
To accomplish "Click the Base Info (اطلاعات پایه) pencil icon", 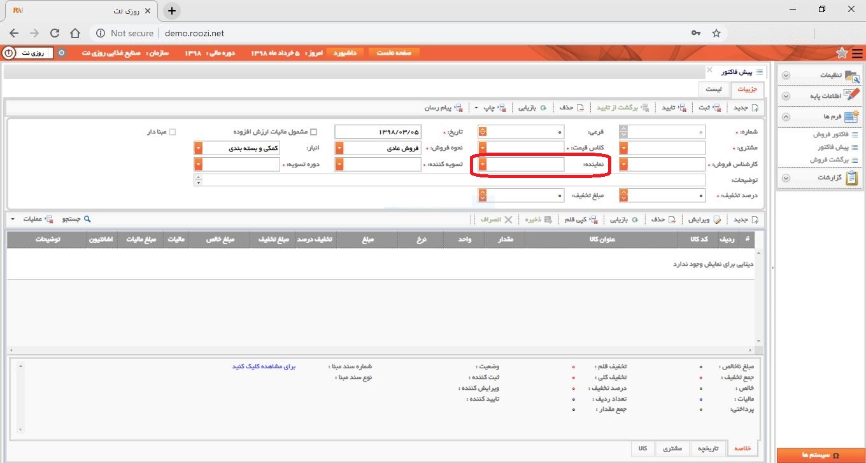I will point(852,95).
